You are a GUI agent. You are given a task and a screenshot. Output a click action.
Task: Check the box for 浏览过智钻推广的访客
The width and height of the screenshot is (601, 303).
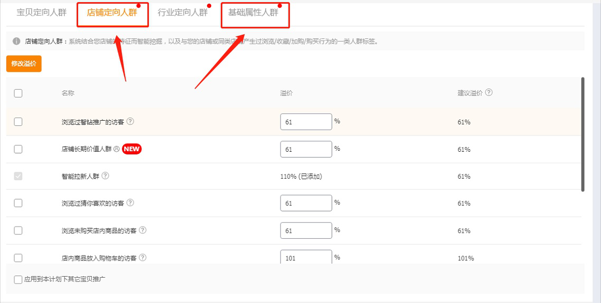(x=18, y=122)
